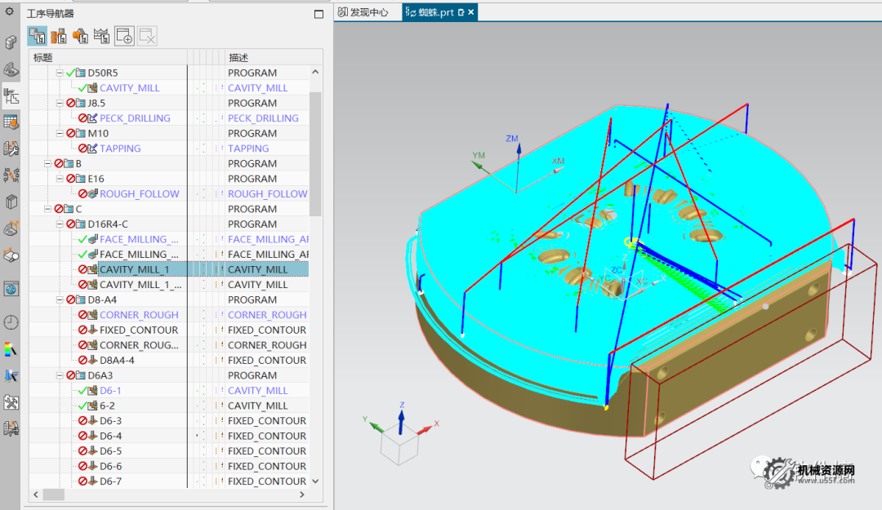Collapse the D50R5 program group
The width and height of the screenshot is (882, 510).
60,73
